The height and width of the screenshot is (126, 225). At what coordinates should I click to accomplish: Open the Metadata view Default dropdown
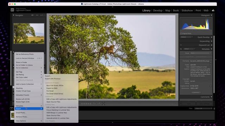pos(189,49)
